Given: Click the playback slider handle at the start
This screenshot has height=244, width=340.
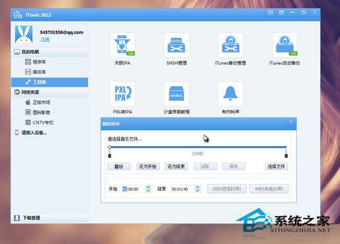Looking at the screenshot, I should (x=109, y=147).
